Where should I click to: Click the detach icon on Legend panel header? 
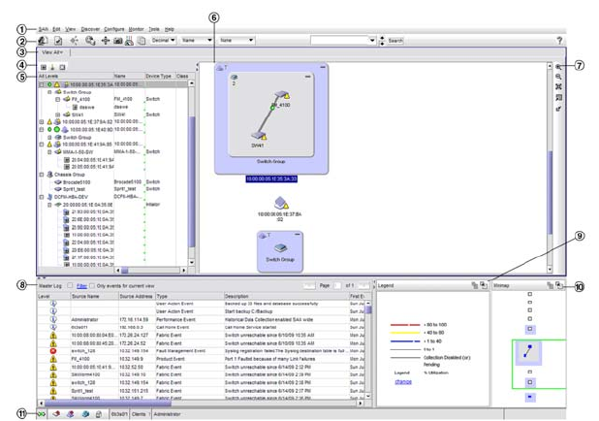(x=483, y=287)
